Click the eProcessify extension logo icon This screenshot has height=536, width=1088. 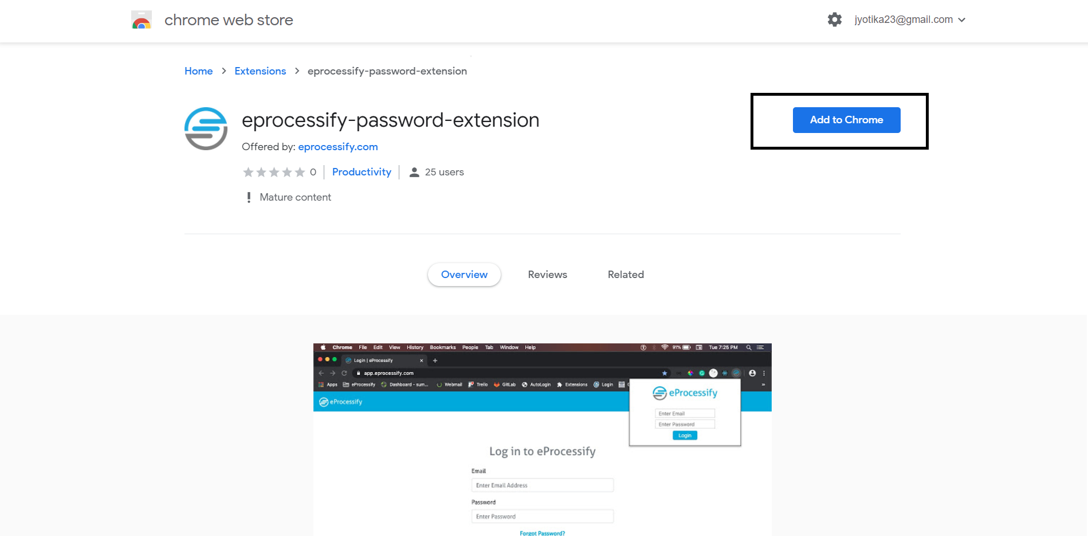pos(206,128)
